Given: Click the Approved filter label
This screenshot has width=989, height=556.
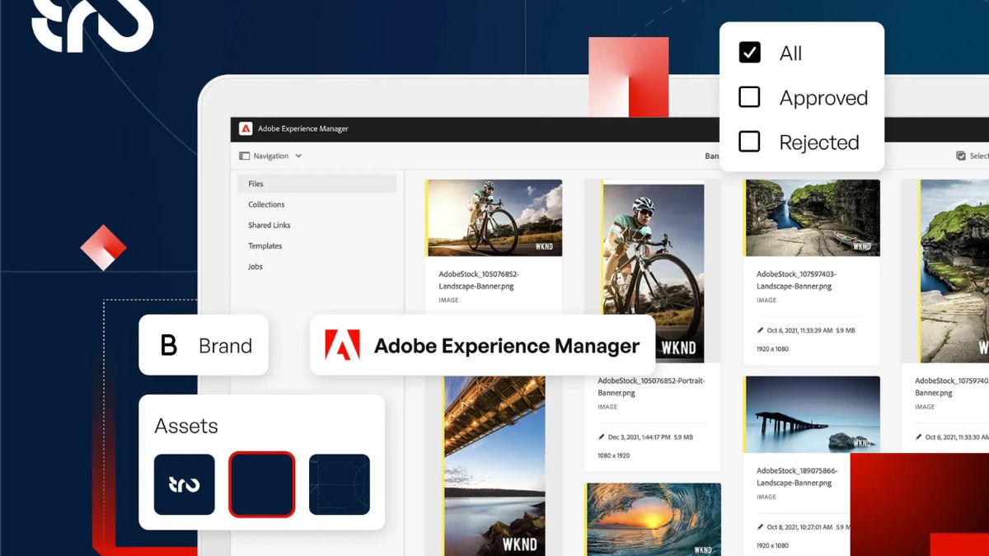Looking at the screenshot, I should (x=823, y=98).
